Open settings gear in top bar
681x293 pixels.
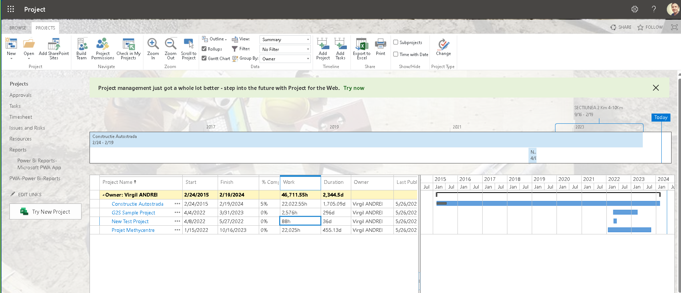[x=635, y=9]
